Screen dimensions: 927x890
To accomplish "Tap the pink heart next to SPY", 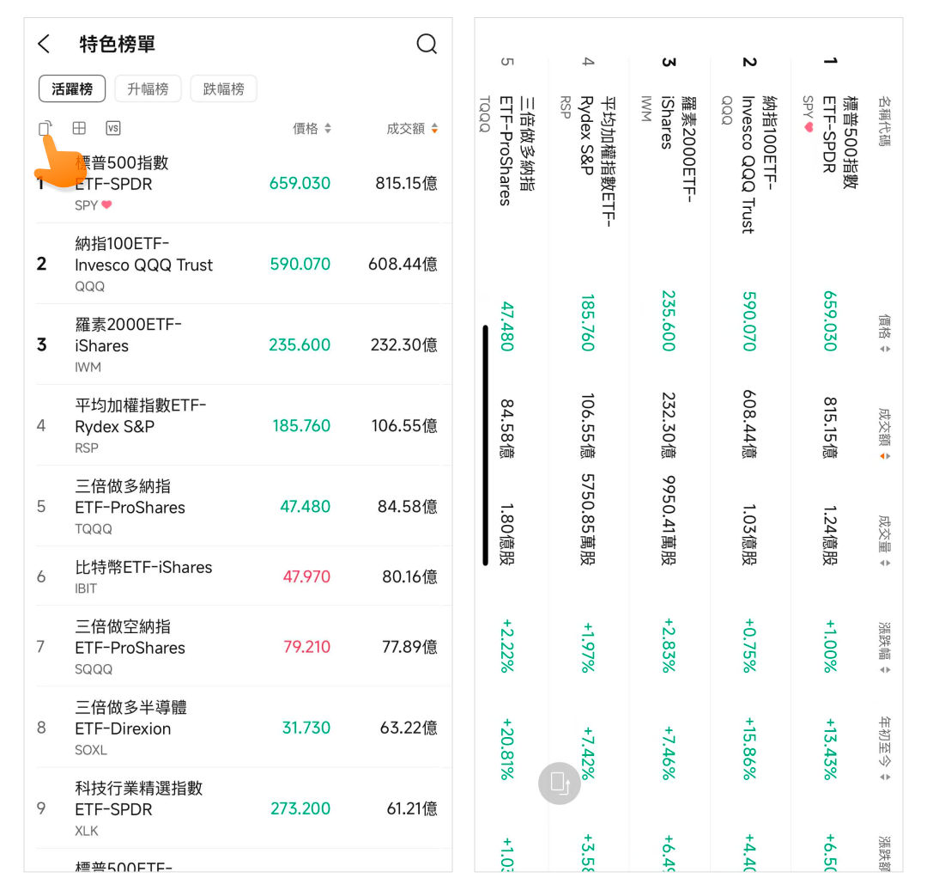I will point(106,205).
